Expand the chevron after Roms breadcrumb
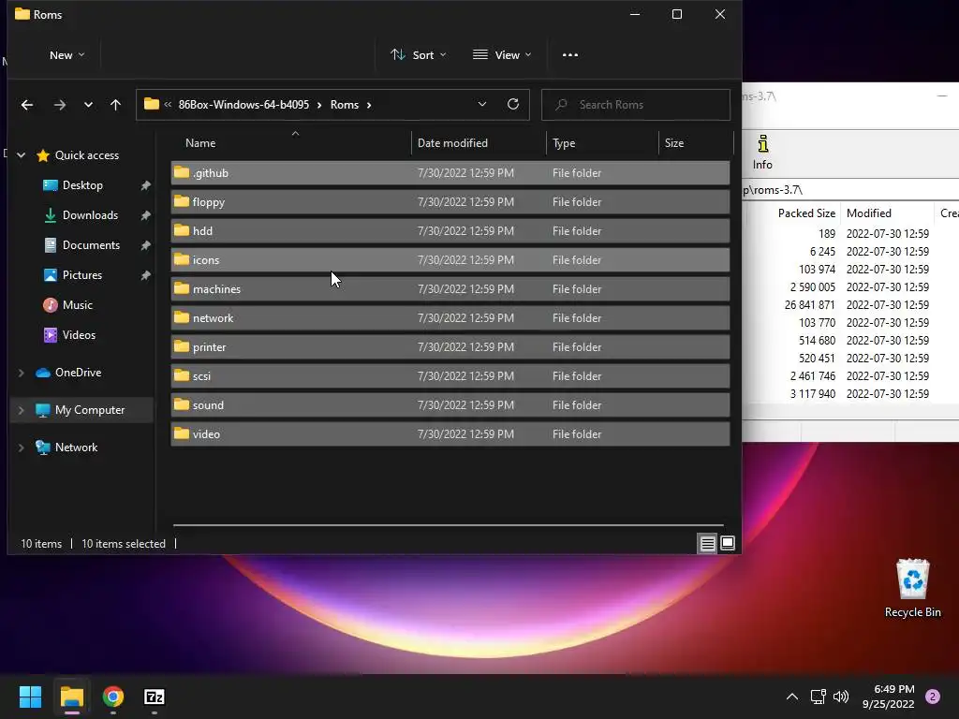Viewport: 959px width, 719px height. [x=369, y=105]
